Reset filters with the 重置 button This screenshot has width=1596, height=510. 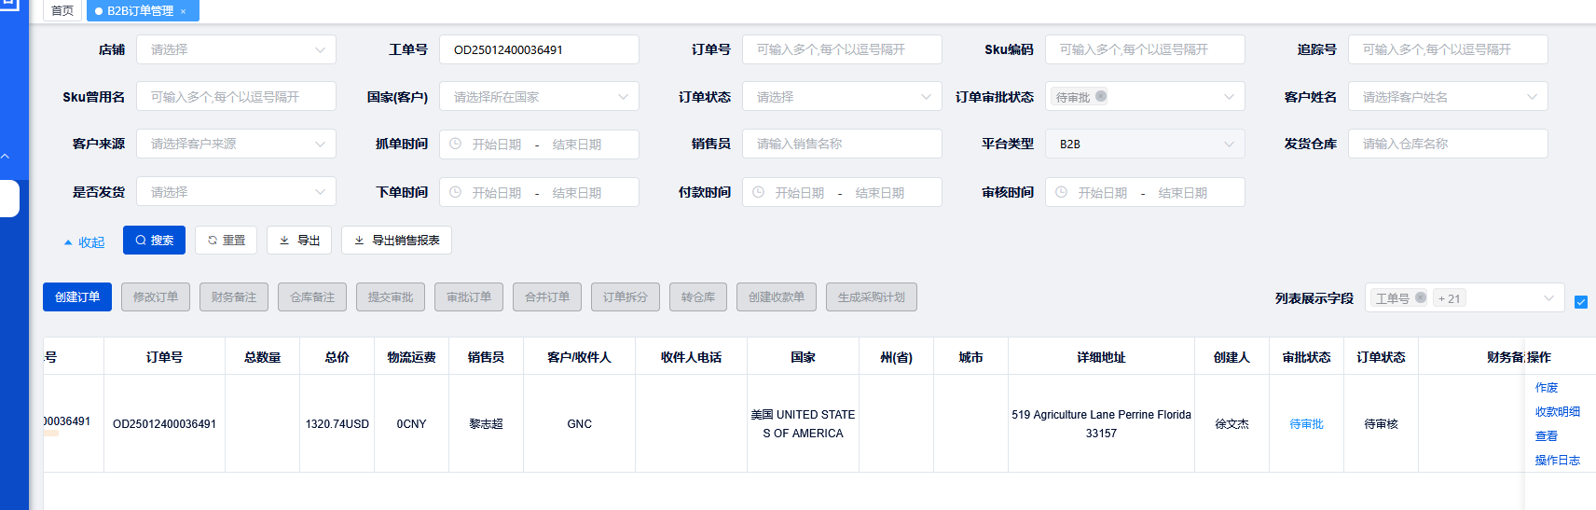click(226, 240)
